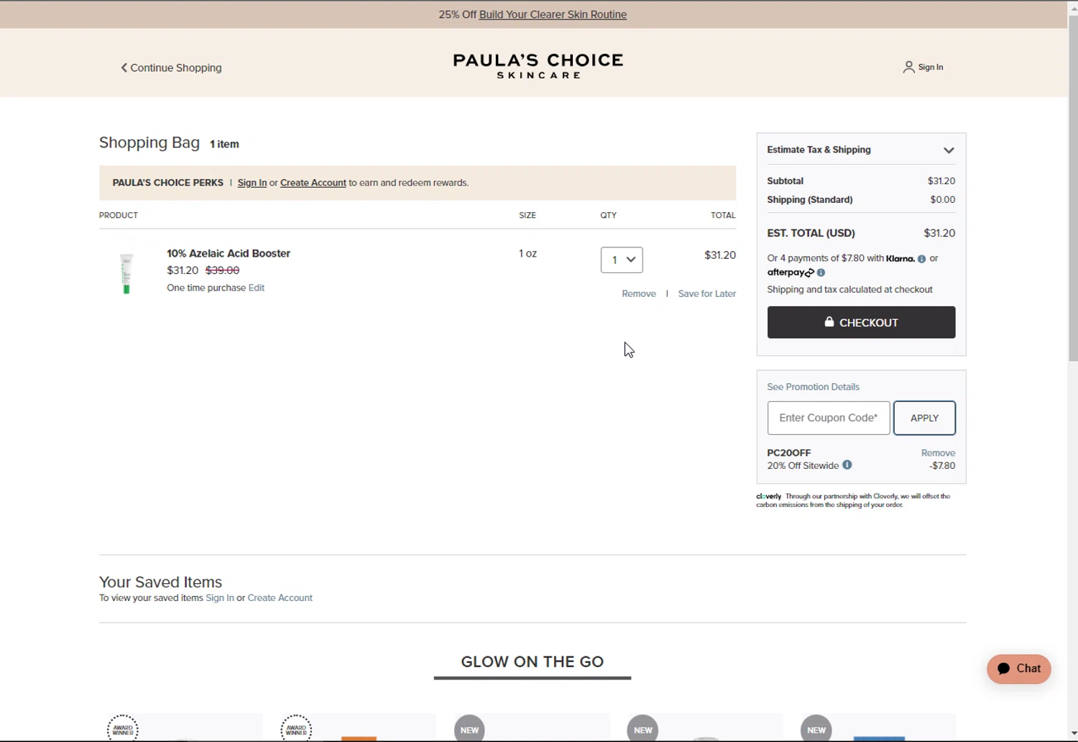Click Sign In under Your Saved Items
The image size is (1078, 742).
[x=220, y=598]
